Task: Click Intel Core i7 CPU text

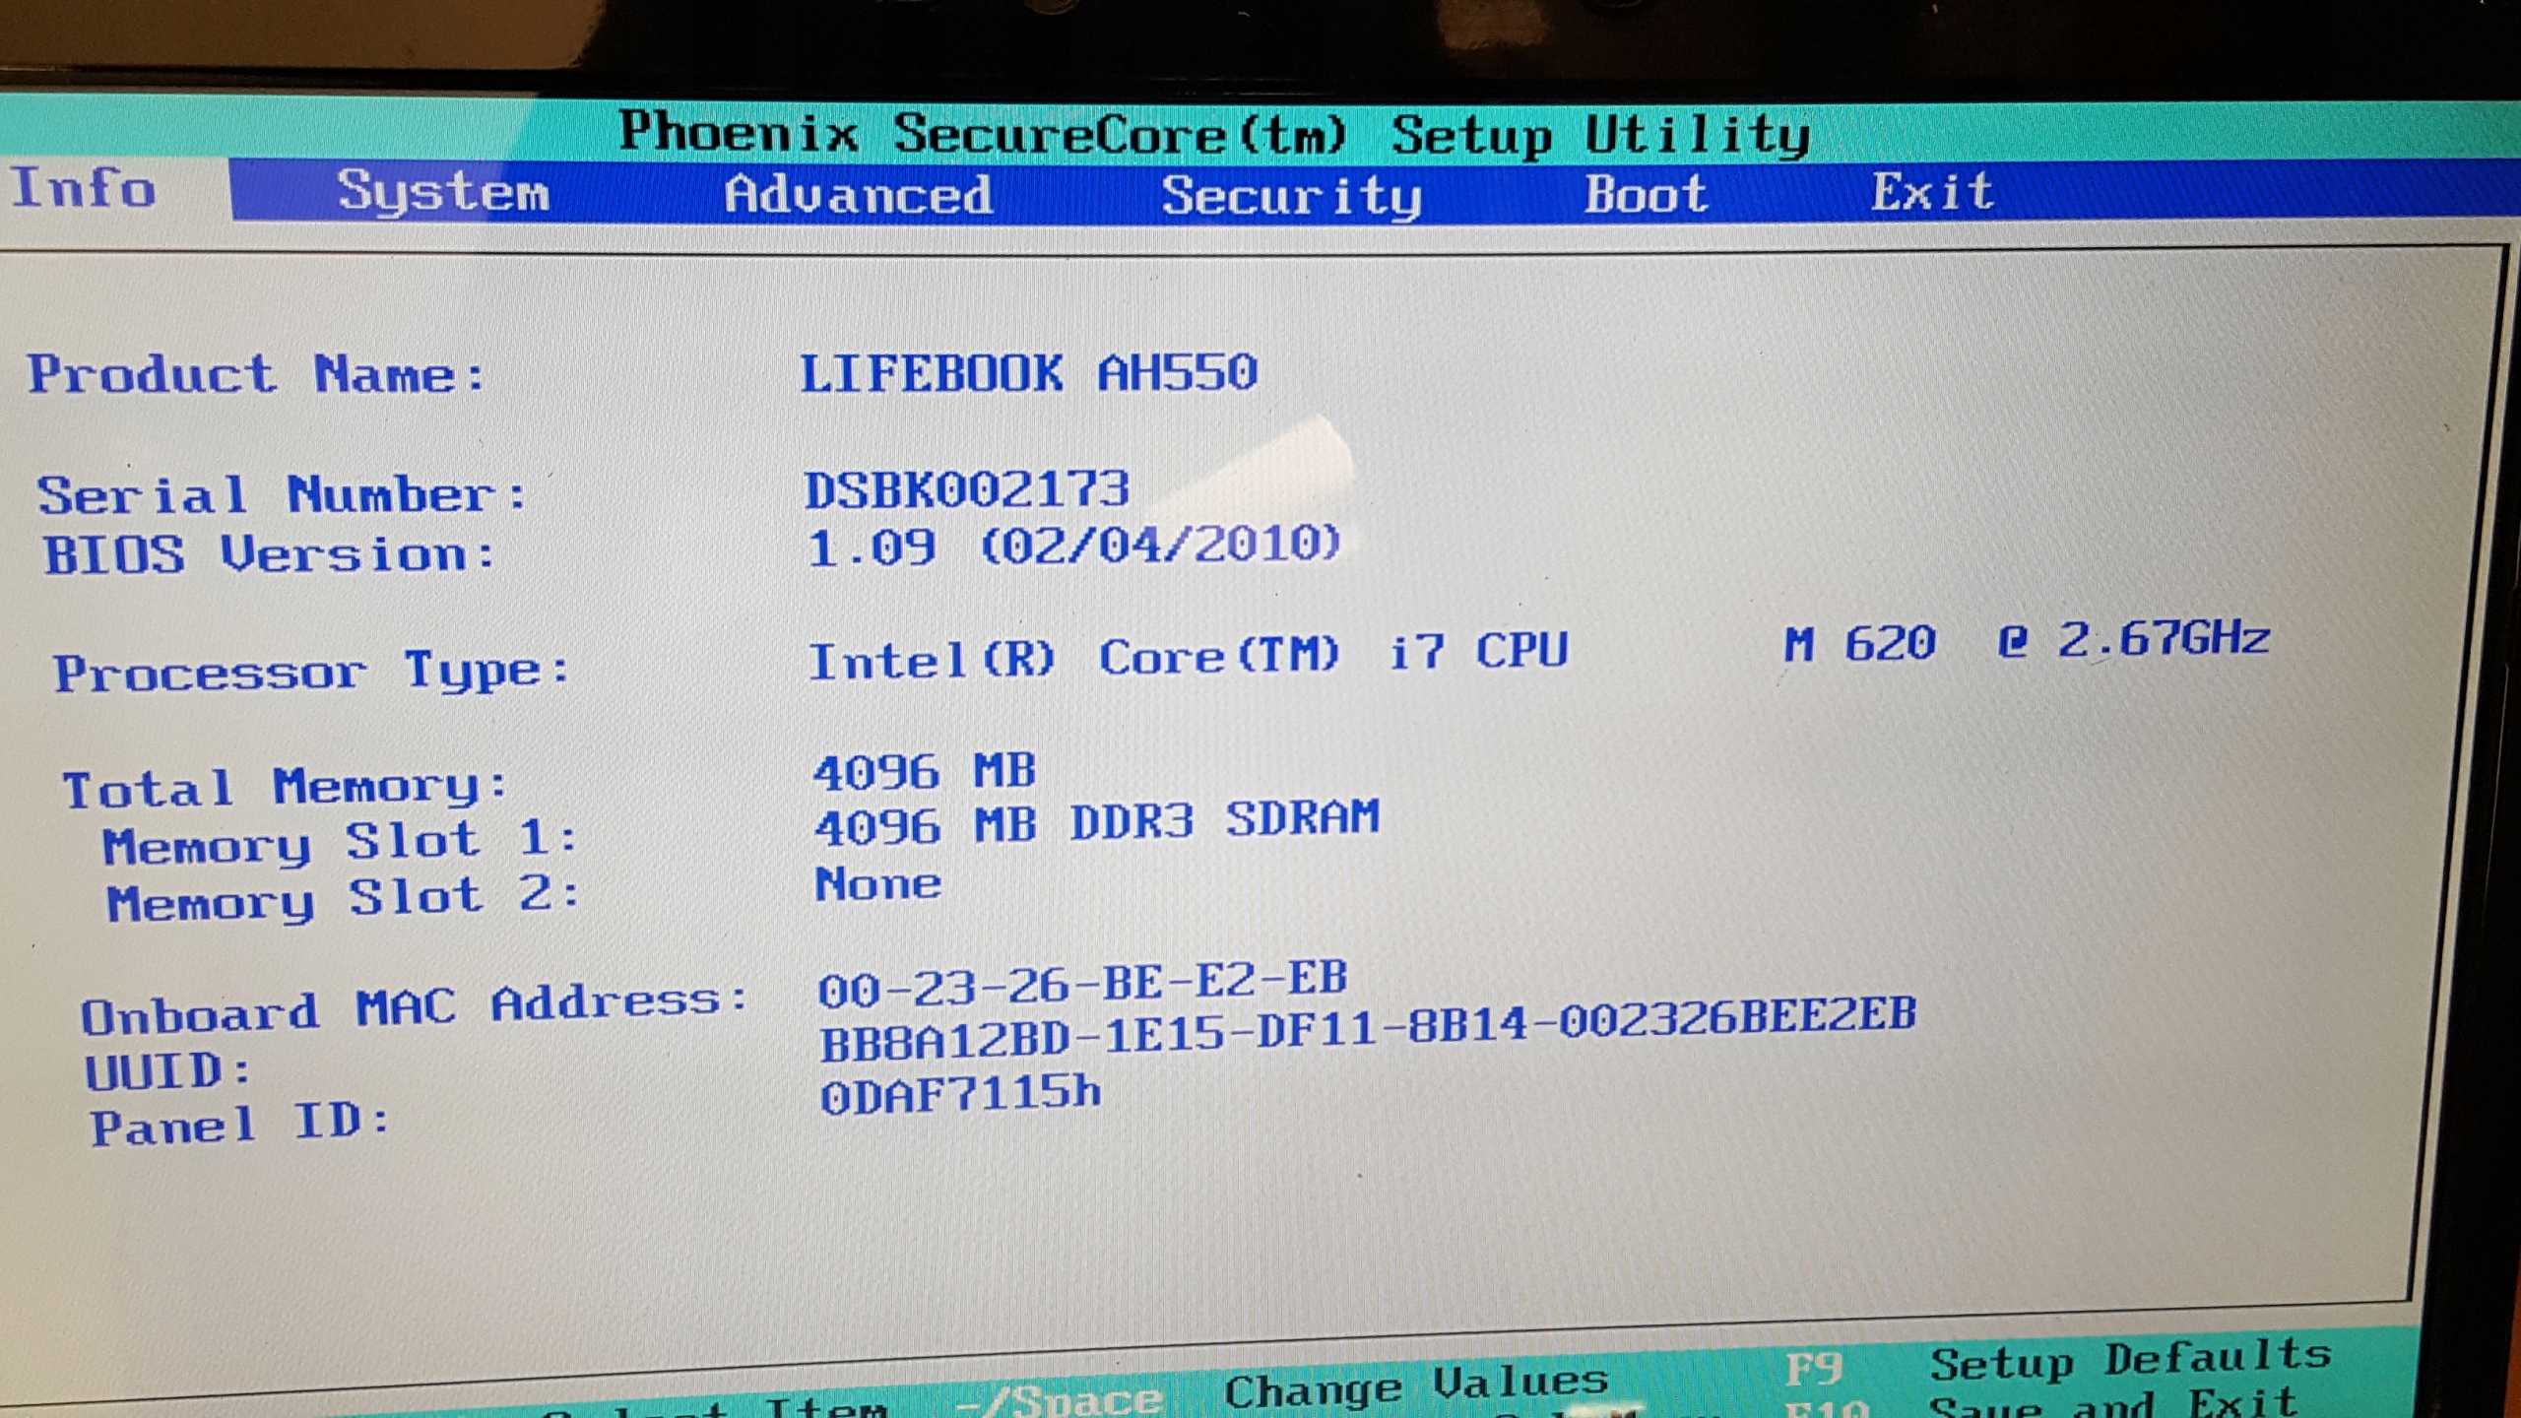Action: pos(1187,656)
